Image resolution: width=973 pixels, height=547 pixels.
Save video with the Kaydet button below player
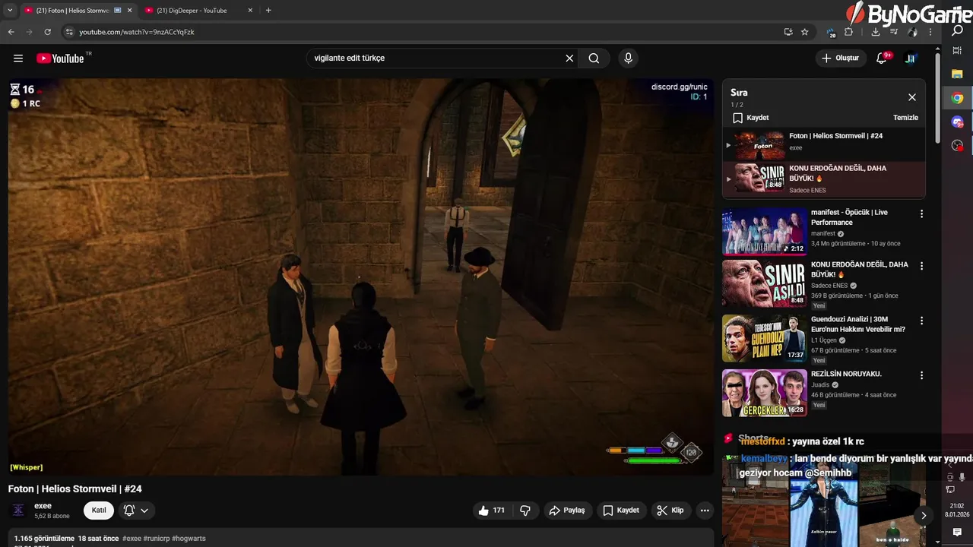coord(621,511)
